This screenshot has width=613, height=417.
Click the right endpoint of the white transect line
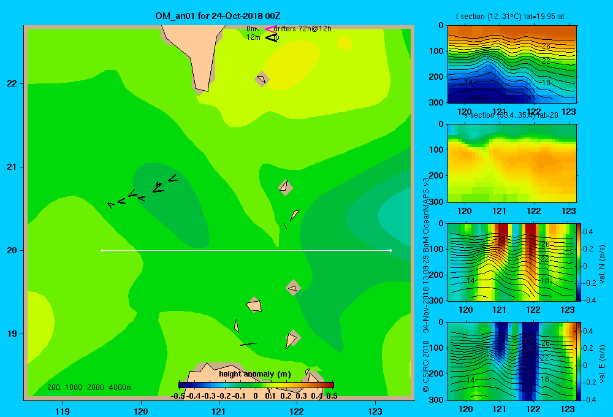coord(391,250)
